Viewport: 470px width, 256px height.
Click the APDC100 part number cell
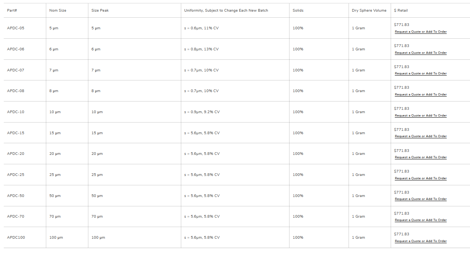point(16,238)
